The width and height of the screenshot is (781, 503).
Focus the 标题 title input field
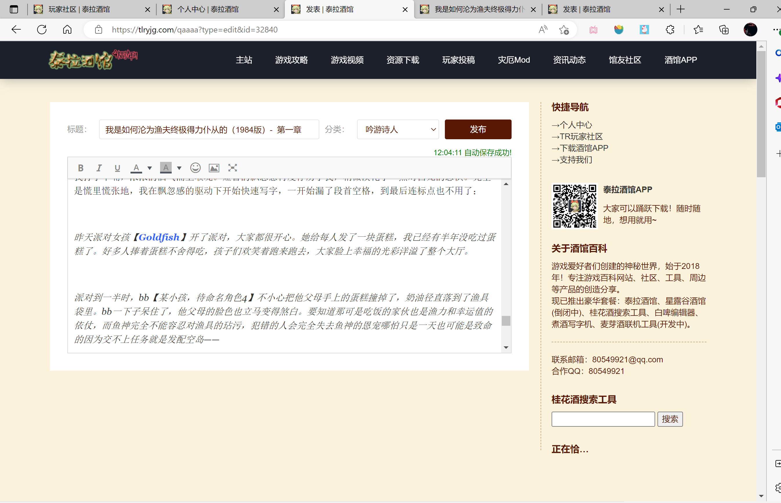tap(209, 129)
